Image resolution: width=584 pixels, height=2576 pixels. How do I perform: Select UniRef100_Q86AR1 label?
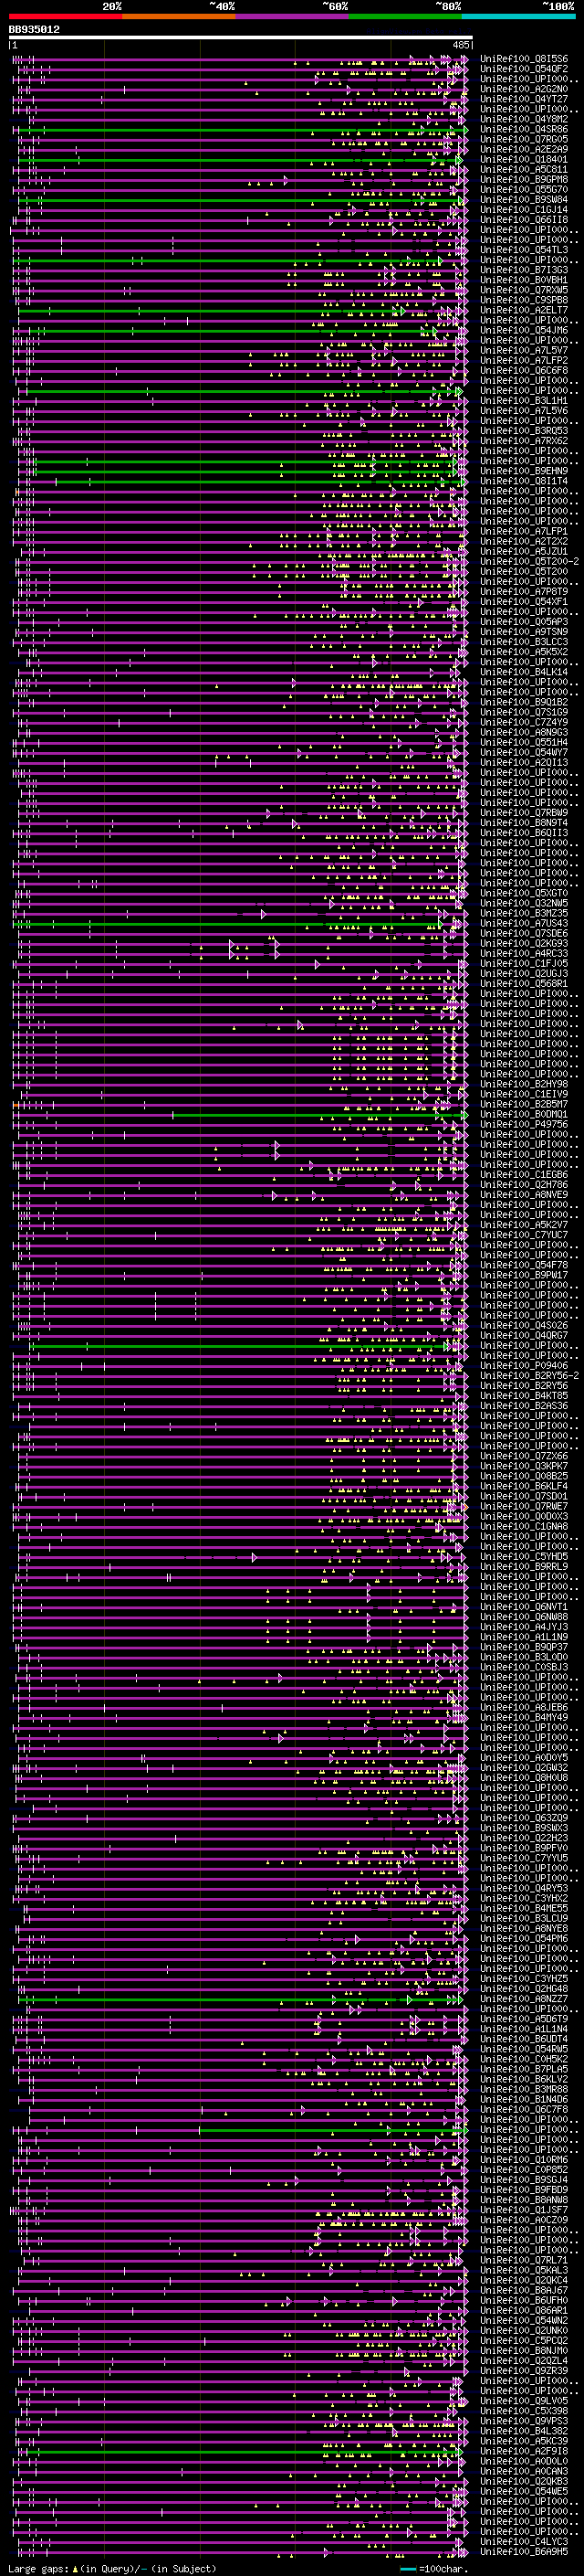click(524, 2310)
